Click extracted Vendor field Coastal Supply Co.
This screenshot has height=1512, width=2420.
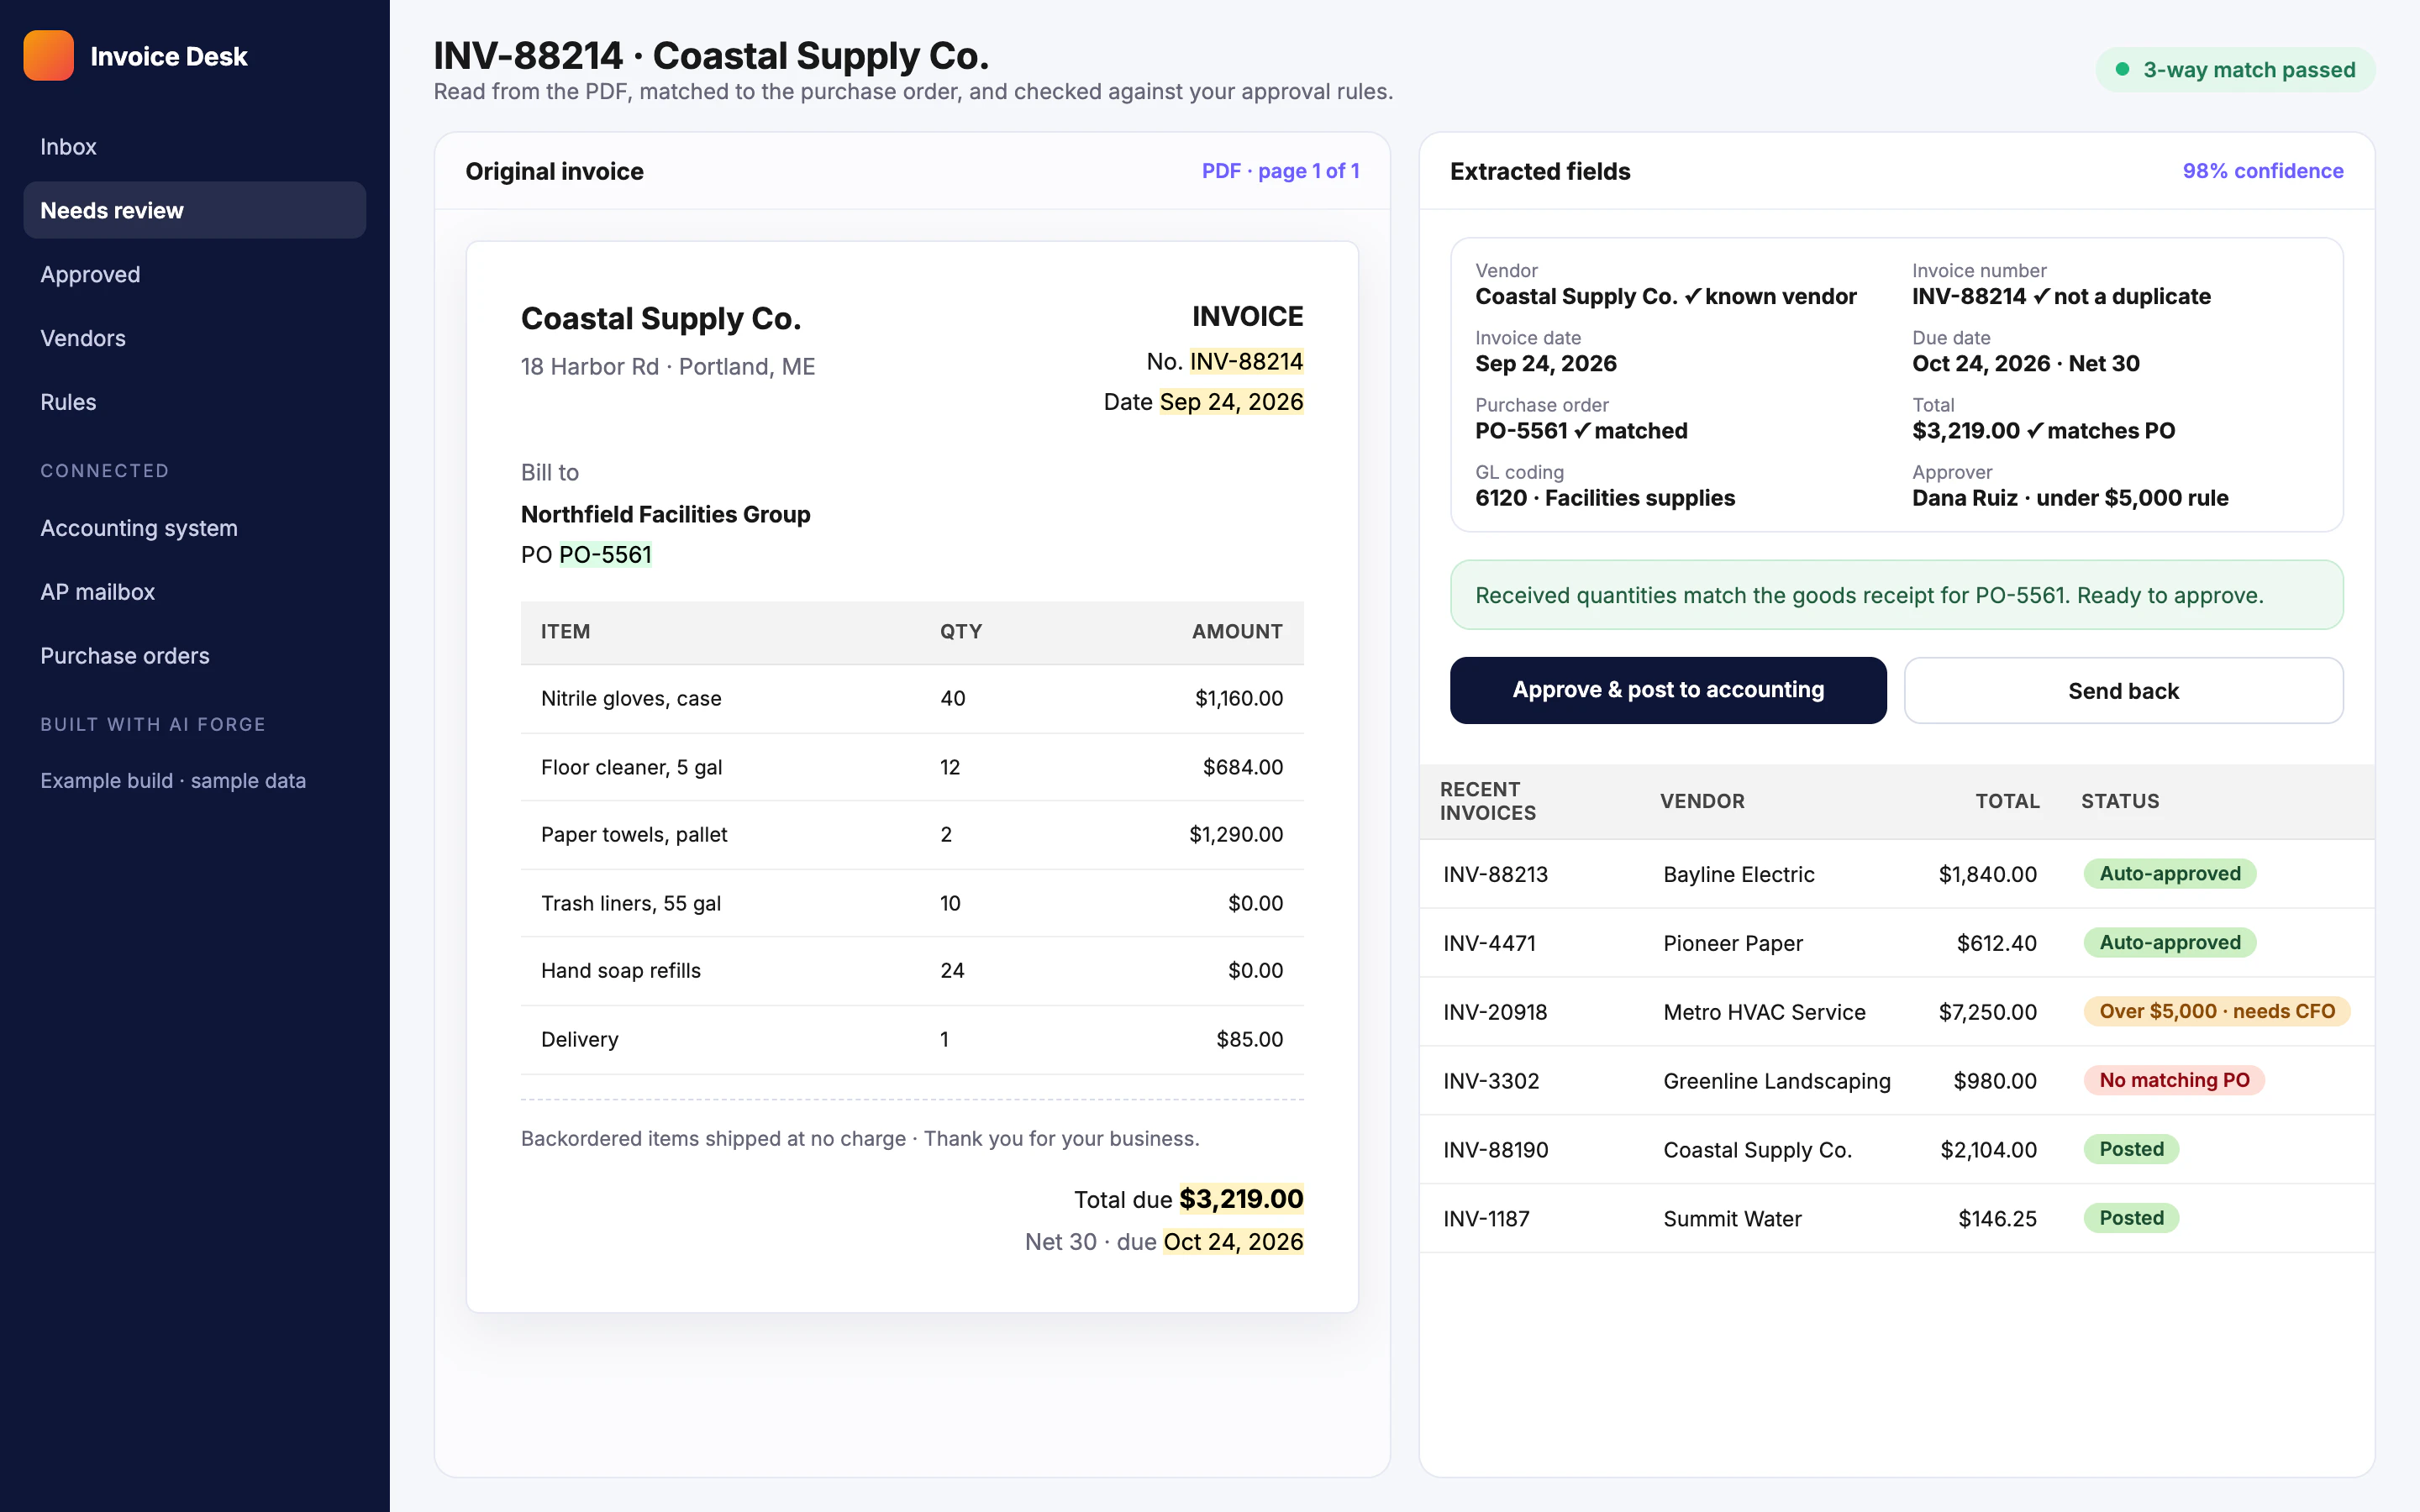tap(1665, 285)
